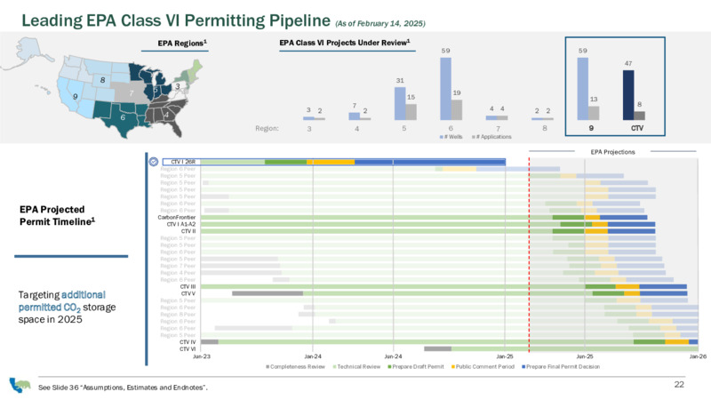The width and height of the screenshot is (711, 400).
Task: Select Region 9 on the US map
Action: click(x=76, y=97)
